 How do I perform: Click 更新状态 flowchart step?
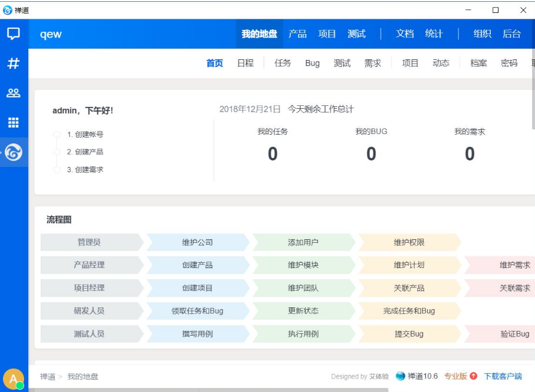[x=303, y=311]
